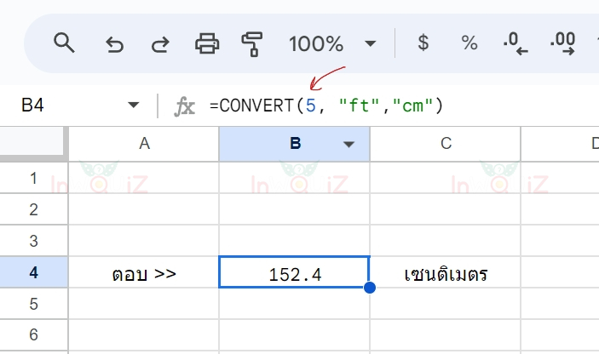Undo the last action

114,43
